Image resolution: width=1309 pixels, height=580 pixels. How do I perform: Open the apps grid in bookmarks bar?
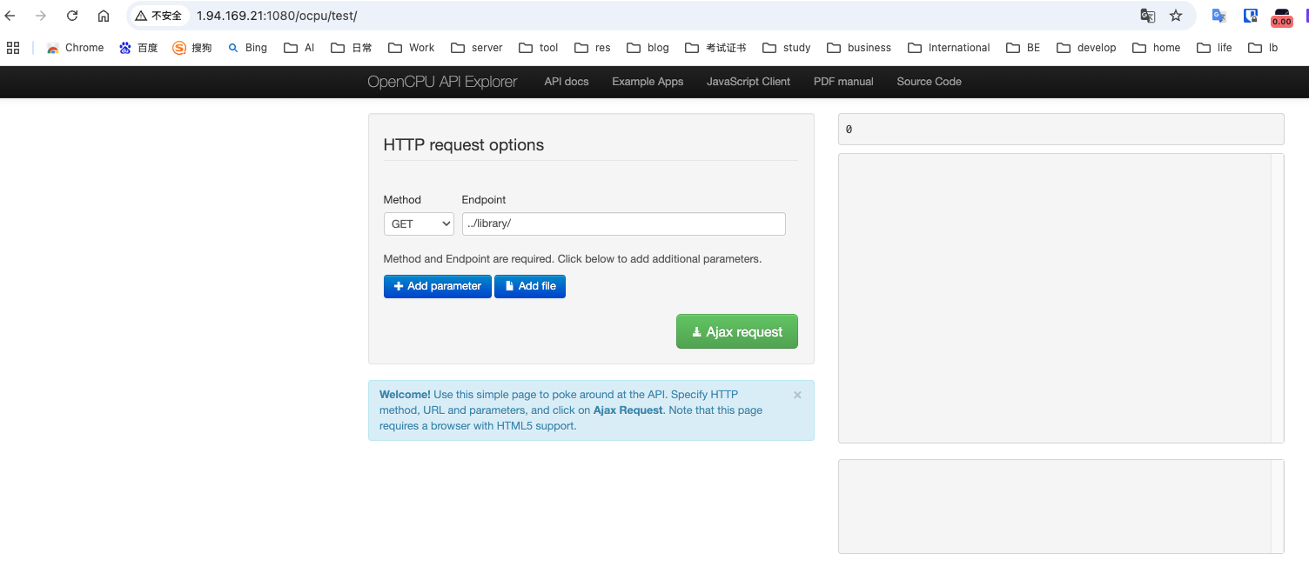(x=13, y=48)
